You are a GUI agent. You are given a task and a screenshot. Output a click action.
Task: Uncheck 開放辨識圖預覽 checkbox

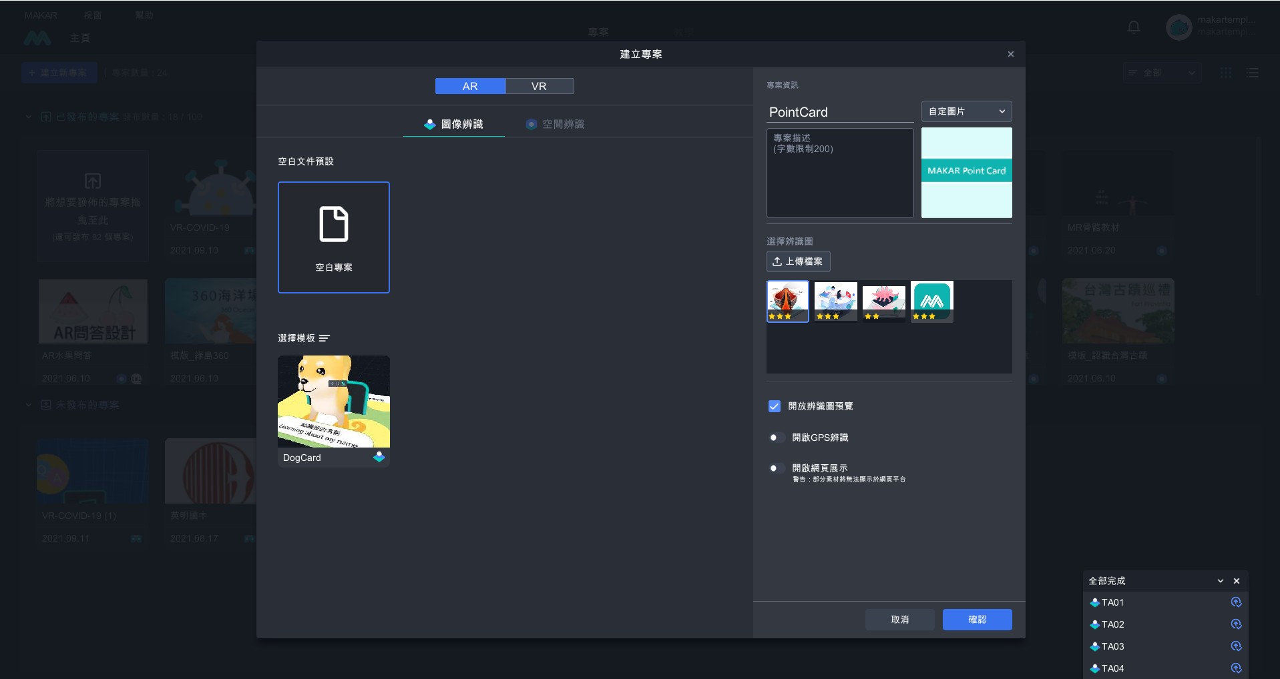775,406
